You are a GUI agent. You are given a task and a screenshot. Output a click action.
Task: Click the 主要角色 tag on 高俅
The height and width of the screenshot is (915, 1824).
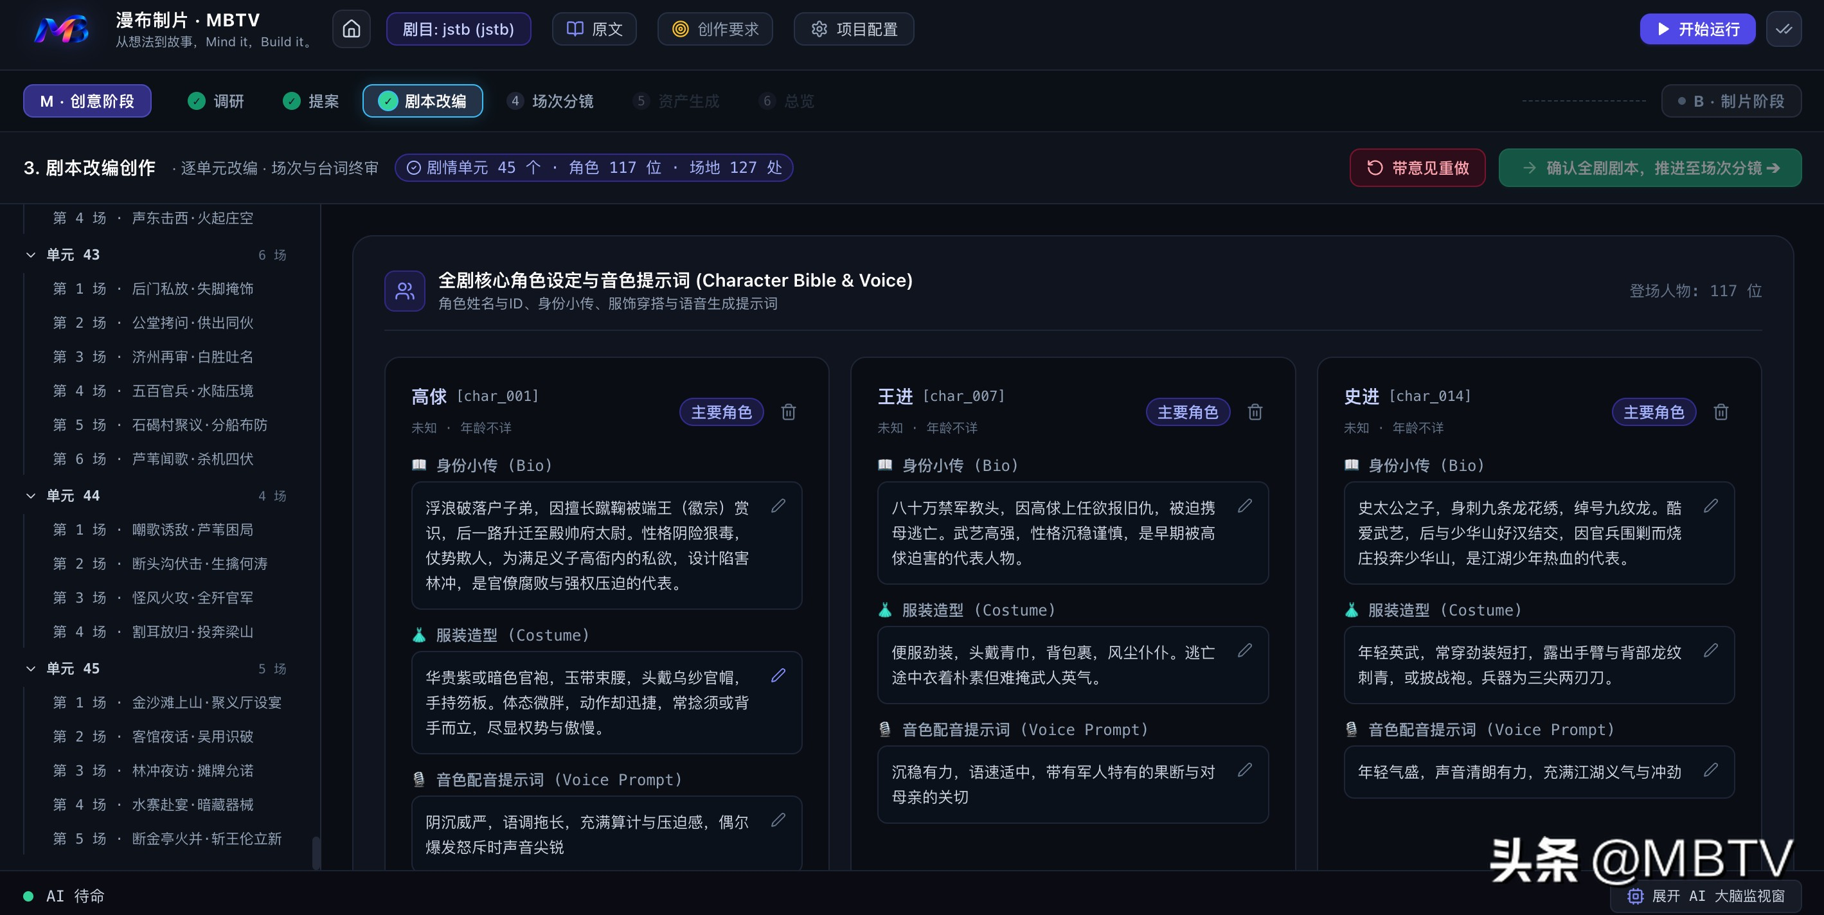(722, 412)
